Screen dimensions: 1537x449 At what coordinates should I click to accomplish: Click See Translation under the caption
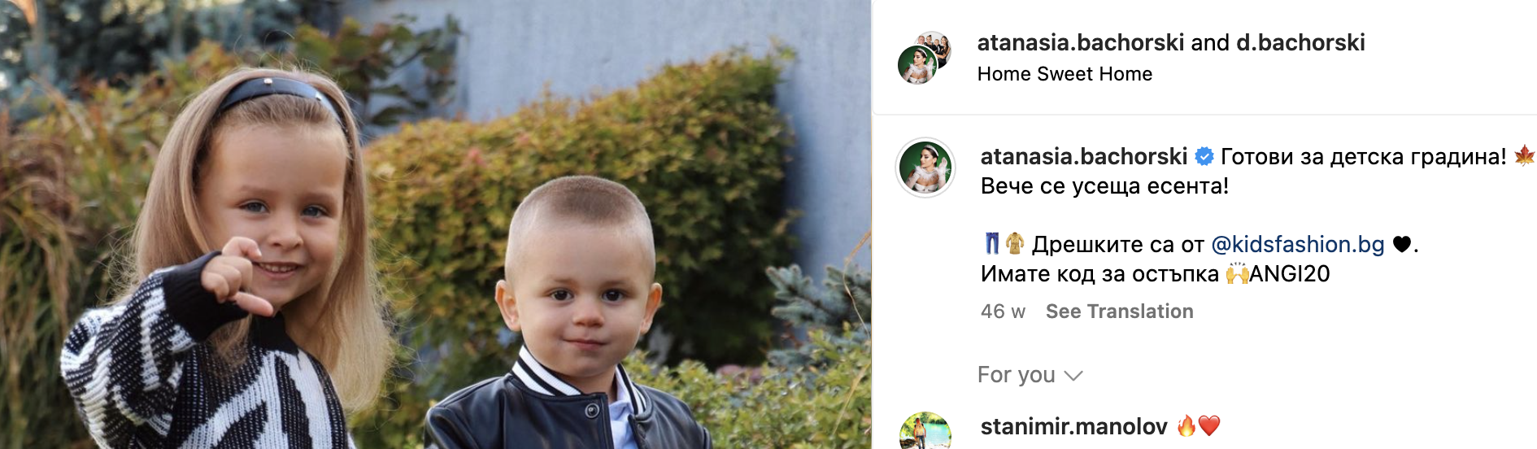(1119, 312)
